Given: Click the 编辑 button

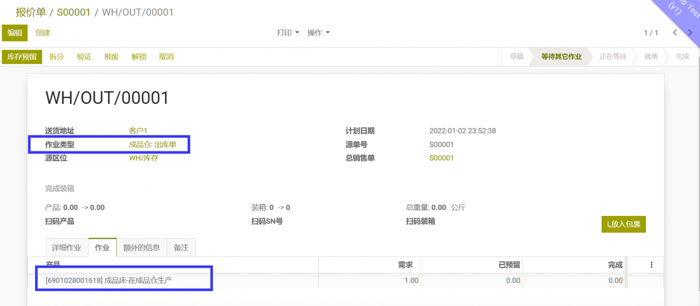Looking at the screenshot, I should 15,33.
